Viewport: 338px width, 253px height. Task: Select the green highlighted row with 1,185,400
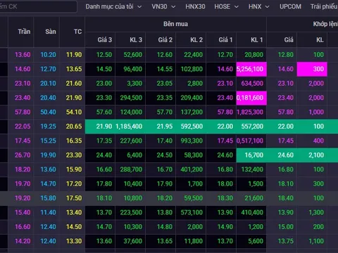point(211,126)
